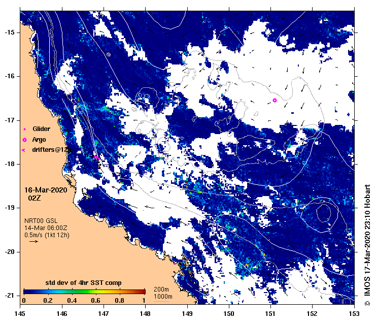Click the '-17' latitude axis label
The width and height of the screenshot is (376, 322).
tap(10, 120)
